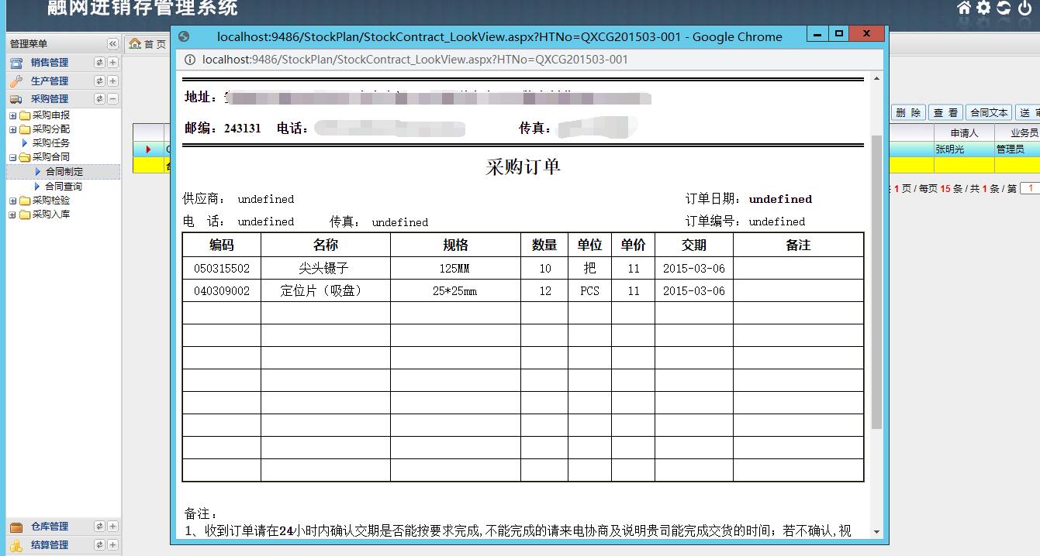Switch to the 首页 tab
This screenshot has height=556, width=1040.
148,44
